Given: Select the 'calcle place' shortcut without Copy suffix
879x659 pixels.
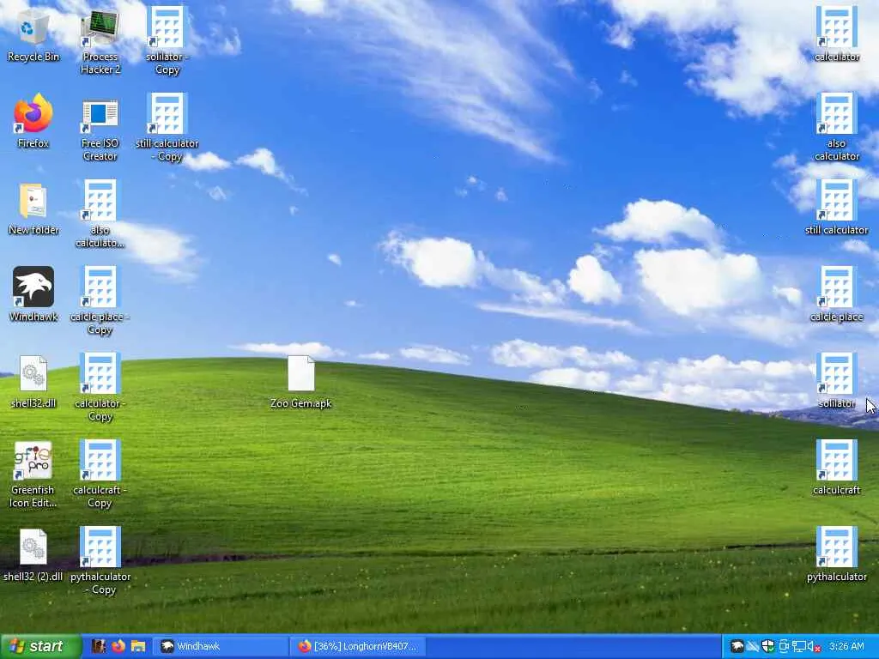Looking at the screenshot, I should point(836,294).
